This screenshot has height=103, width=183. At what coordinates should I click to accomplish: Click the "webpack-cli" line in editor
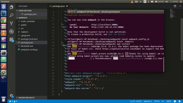click(80, 85)
